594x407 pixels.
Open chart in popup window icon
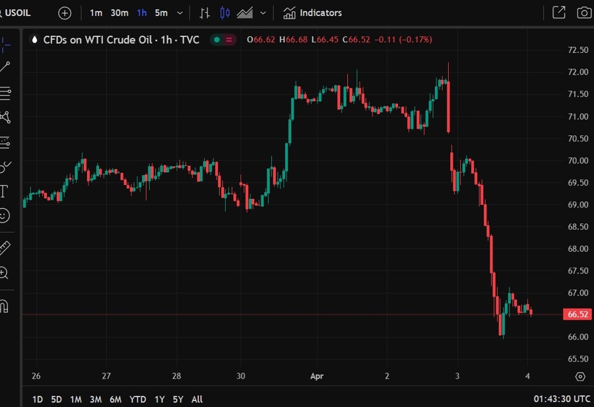558,13
